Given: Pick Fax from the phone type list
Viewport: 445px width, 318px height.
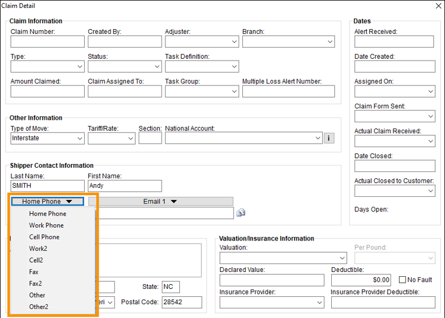Looking at the screenshot, I should [x=34, y=272].
